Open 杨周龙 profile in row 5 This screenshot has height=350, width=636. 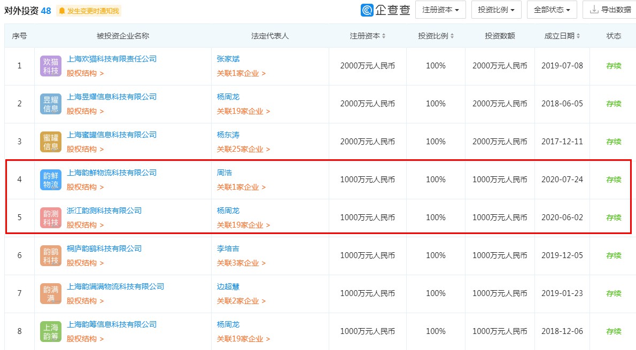pyautogui.click(x=228, y=211)
